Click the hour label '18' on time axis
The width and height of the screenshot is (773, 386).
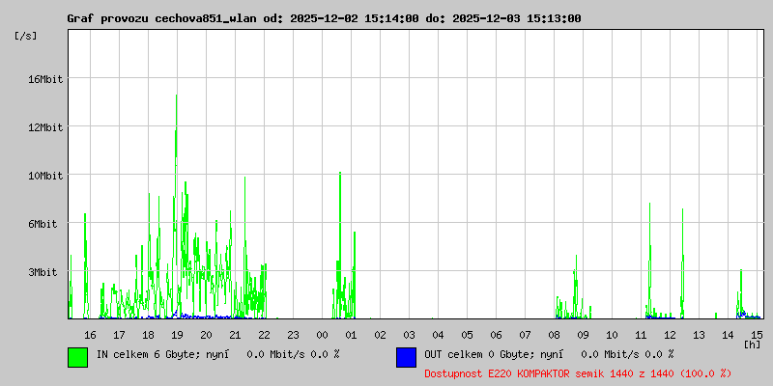pos(148,335)
